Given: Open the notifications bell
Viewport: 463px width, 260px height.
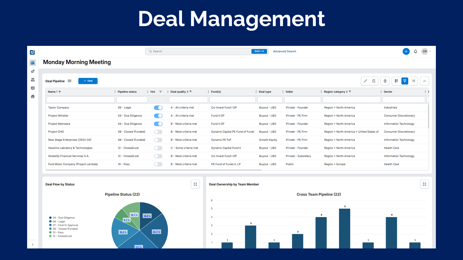Looking at the screenshot, I should [415, 51].
